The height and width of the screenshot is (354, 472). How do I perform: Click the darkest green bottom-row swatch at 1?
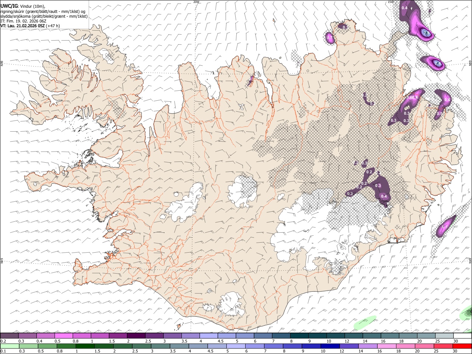pyautogui.click(x=85, y=346)
